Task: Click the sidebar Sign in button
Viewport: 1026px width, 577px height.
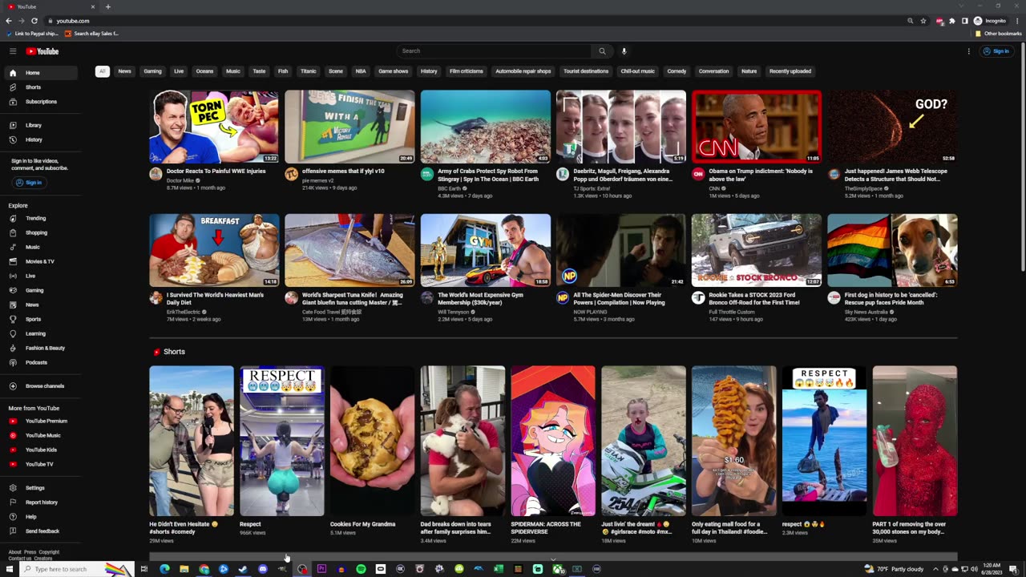Action: point(29,183)
